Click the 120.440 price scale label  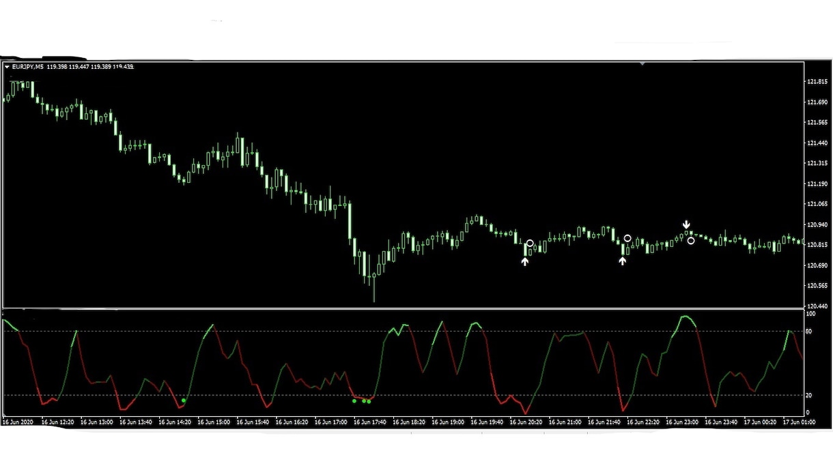[x=817, y=306]
